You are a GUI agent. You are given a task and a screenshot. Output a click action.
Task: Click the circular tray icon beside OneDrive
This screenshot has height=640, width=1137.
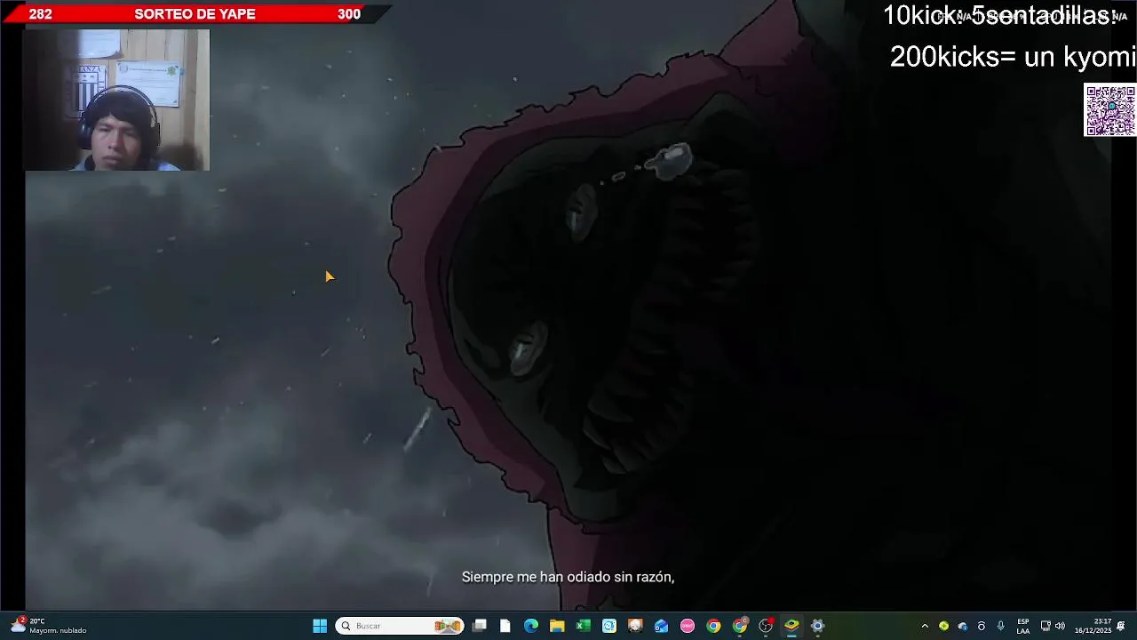tap(982, 626)
